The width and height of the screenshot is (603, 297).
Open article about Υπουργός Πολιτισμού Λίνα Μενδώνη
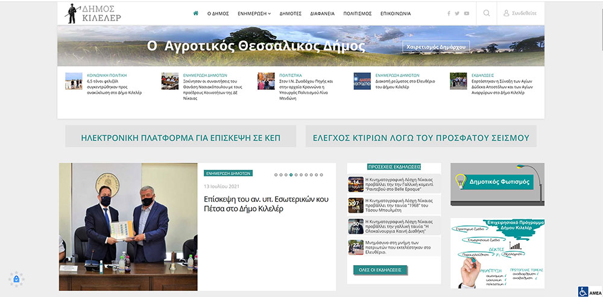pyautogui.click(x=306, y=90)
